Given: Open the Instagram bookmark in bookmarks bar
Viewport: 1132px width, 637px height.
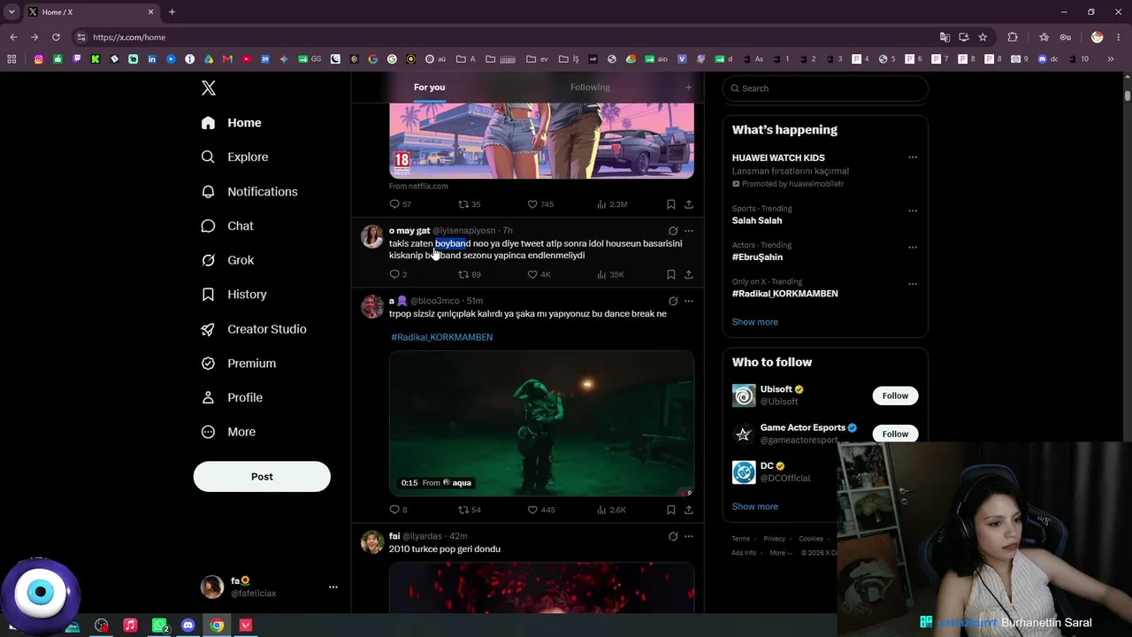Looking at the screenshot, I should [x=39, y=59].
